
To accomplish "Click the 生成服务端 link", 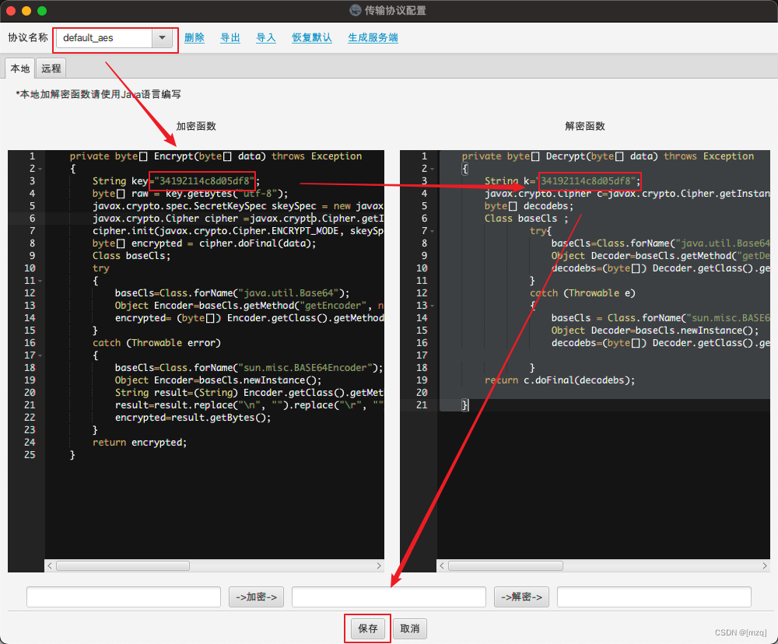I will (x=372, y=37).
